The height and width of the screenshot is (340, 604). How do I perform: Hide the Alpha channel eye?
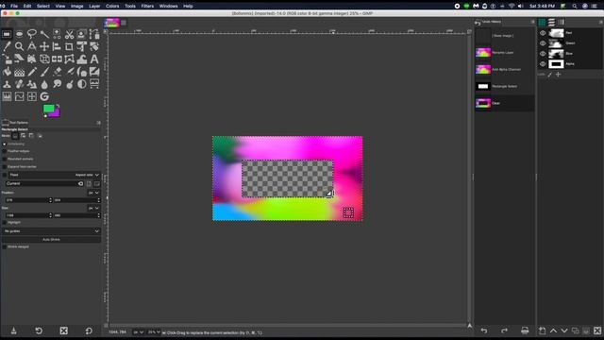pos(543,64)
